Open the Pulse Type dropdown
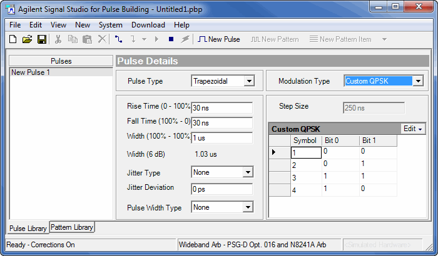The image size is (438, 256). tap(249, 81)
